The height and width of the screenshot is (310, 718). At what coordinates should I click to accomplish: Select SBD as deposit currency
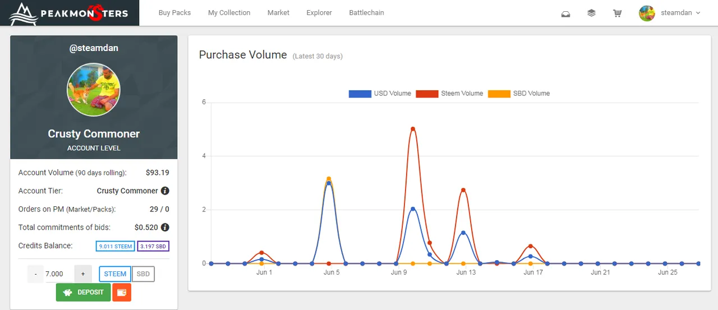(x=144, y=274)
